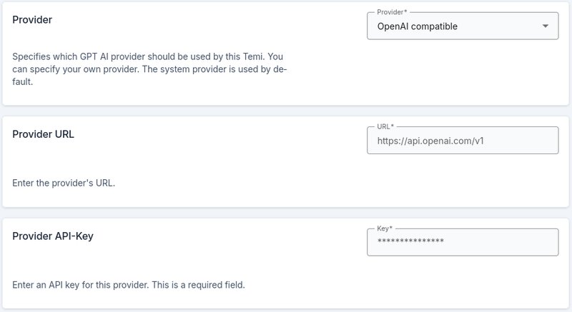572x312 pixels.
Task: Click the Key* floating field label
Action: click(x=385, y=228)
